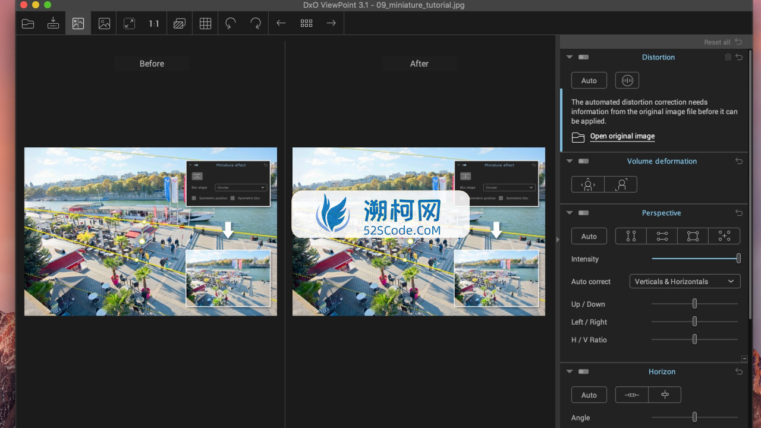761x428 pixels.
Task: Reset Horizon with its undo arrow
Action: (739, 372)
